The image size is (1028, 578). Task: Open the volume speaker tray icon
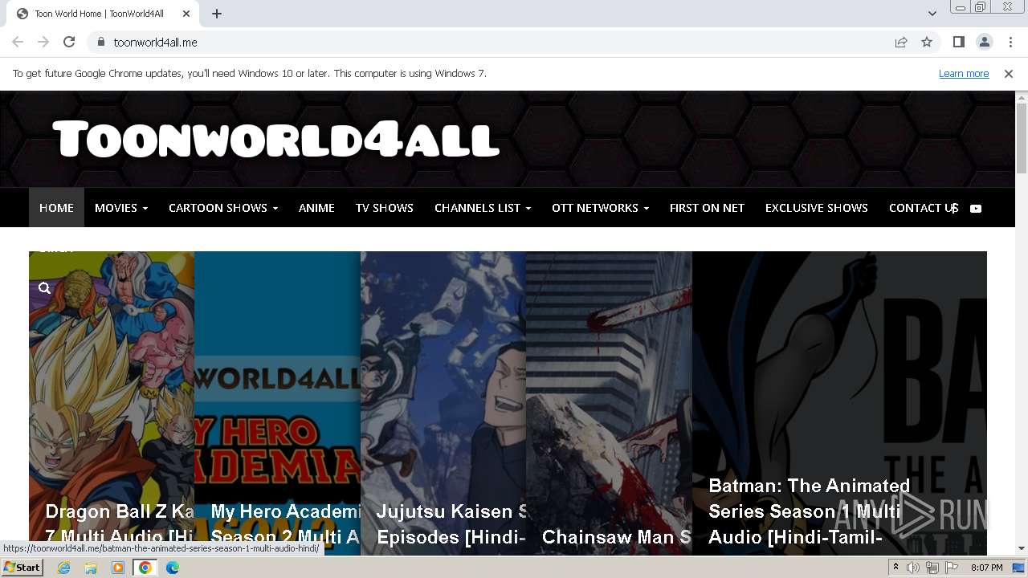[913, 568]
